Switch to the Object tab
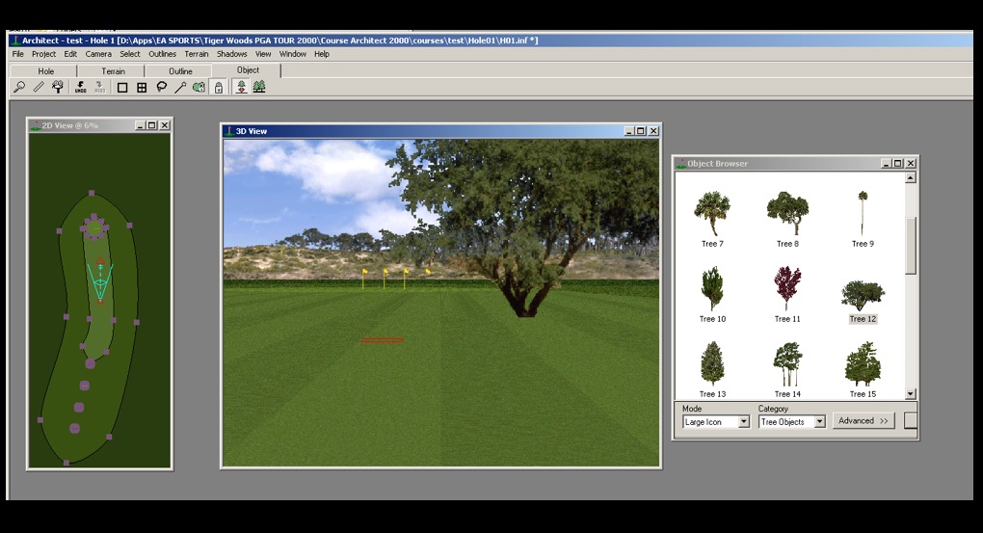 point(248,70)
